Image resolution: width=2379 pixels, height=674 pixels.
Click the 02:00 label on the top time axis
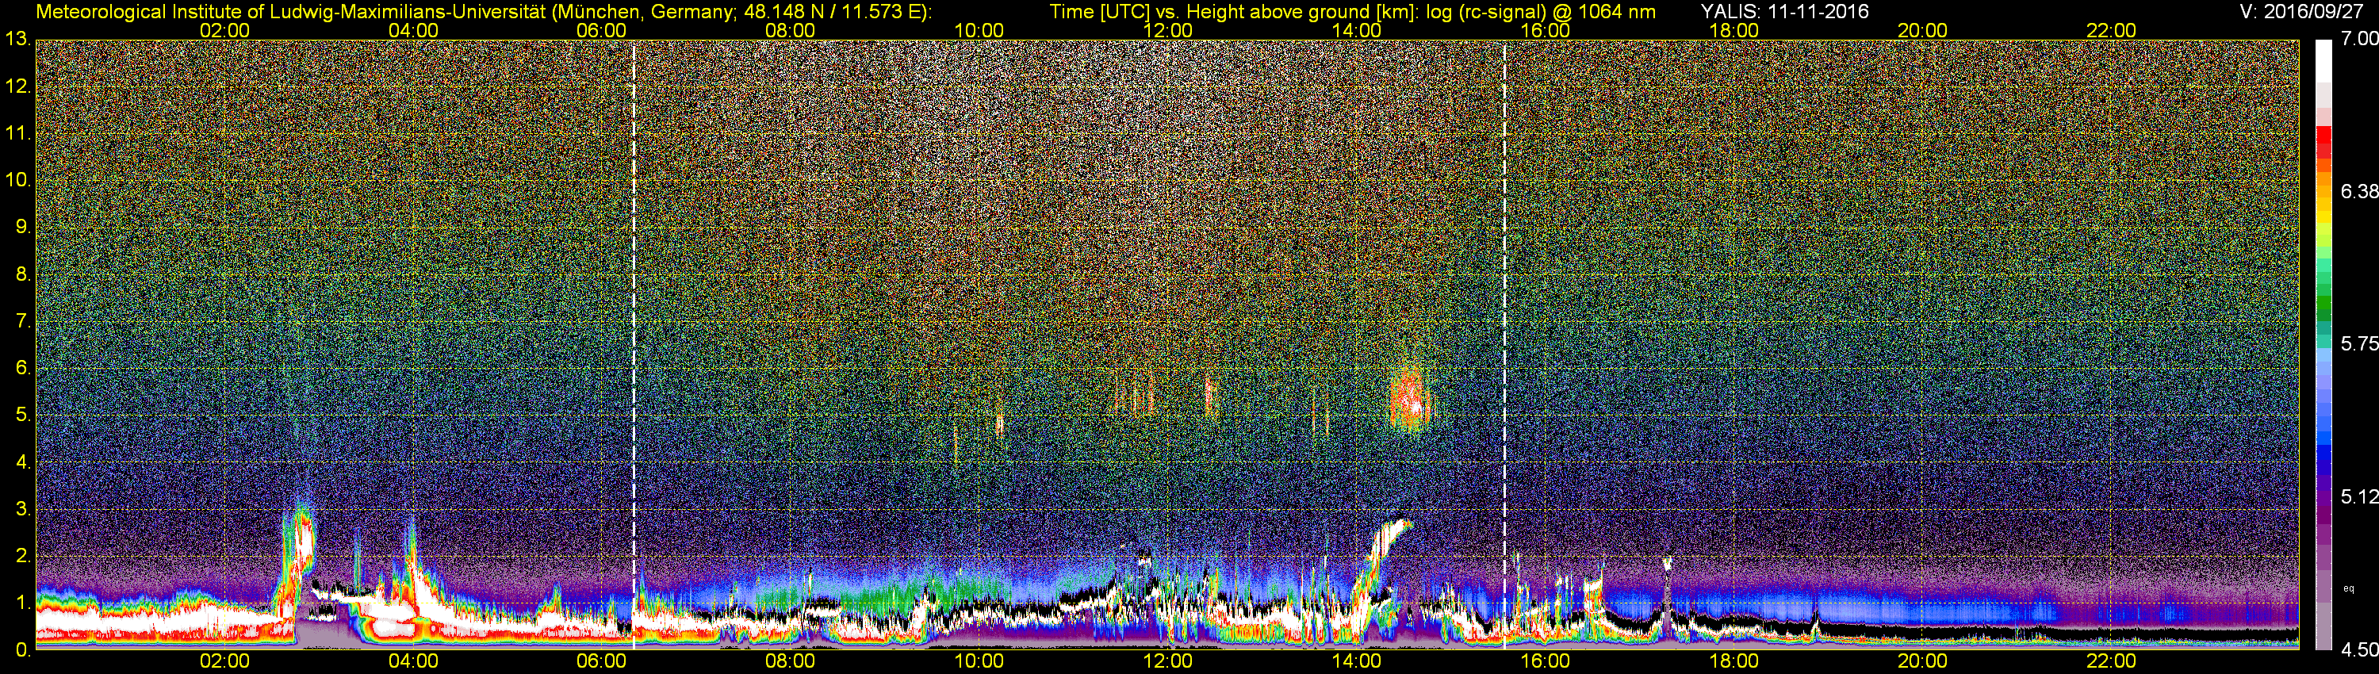pyautogui.click(x=224, y=30)
